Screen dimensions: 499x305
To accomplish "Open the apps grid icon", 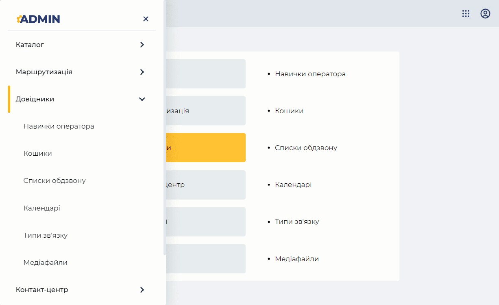I will point(466,14).
